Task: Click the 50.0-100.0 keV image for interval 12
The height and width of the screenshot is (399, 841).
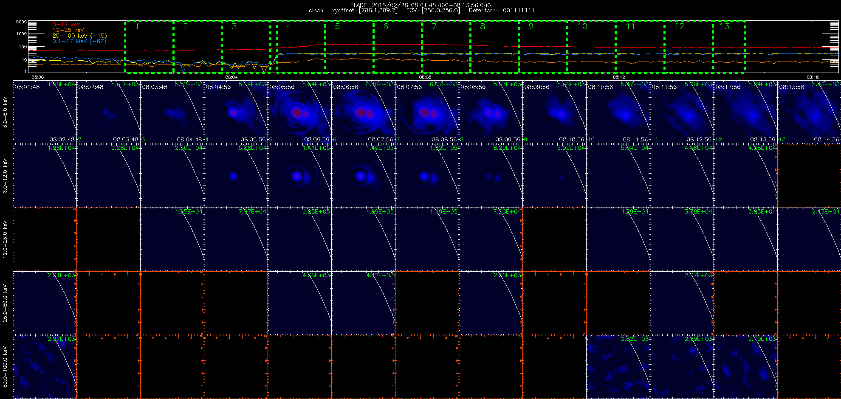Action: click(746, 367)
